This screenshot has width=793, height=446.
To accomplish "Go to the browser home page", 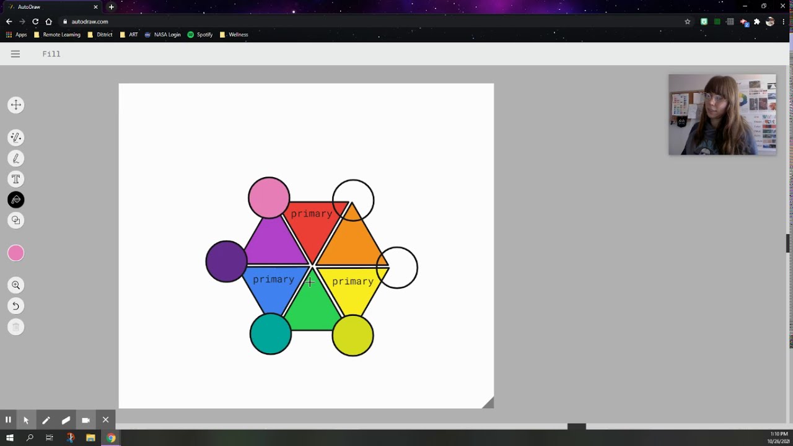I will coord(48,21).
